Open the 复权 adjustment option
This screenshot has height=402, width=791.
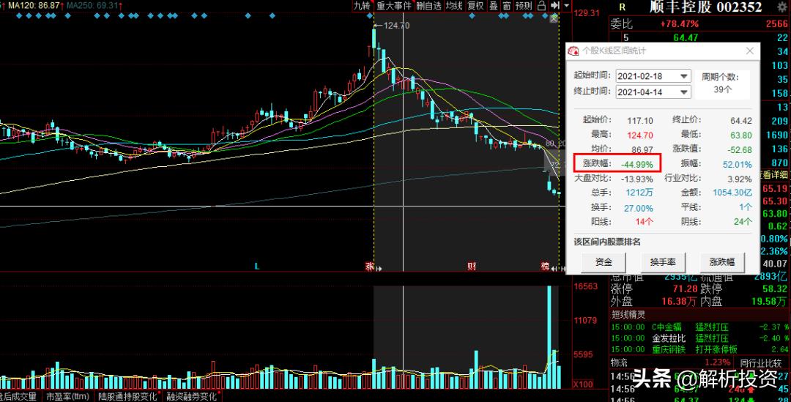click(476, 6)
